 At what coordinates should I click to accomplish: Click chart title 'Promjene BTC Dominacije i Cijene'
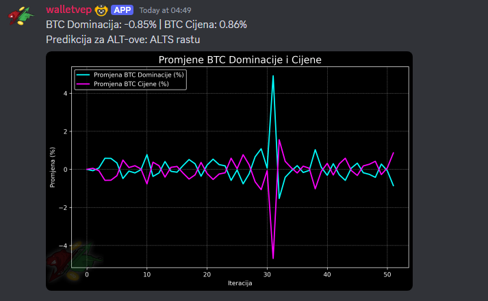[x=240, y=60]
